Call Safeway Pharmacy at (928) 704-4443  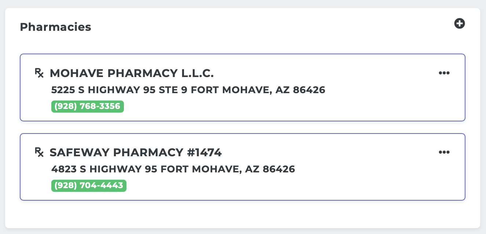coord(89,186)
